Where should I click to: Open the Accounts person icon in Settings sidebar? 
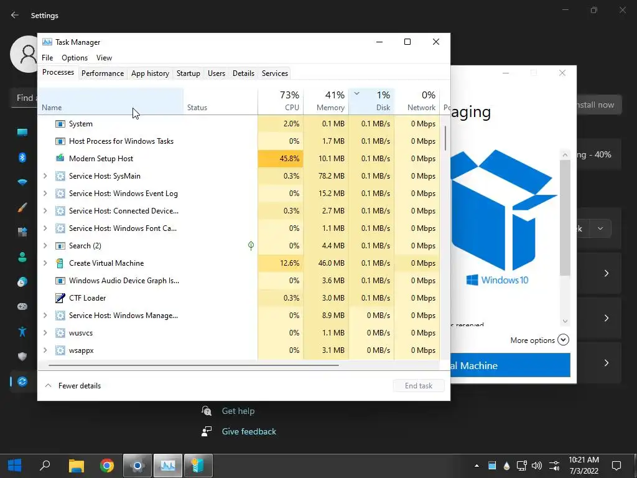pos(22,257)
